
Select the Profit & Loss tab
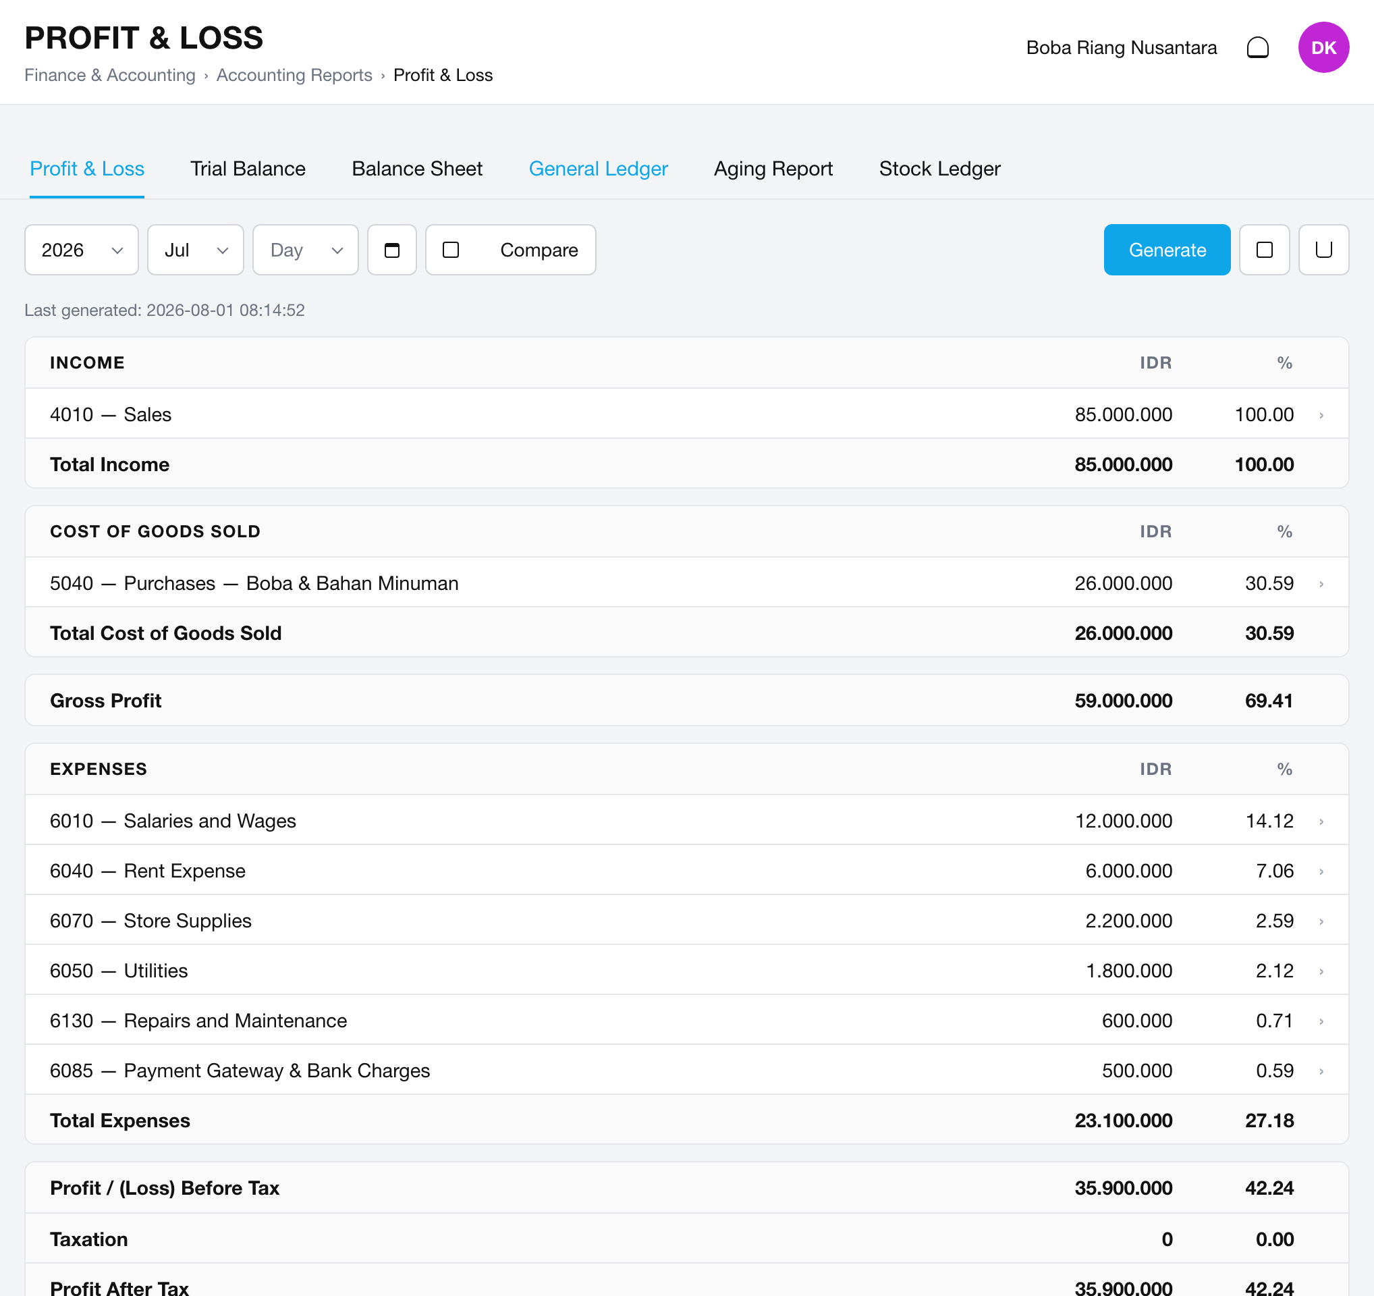coord(87,169)
